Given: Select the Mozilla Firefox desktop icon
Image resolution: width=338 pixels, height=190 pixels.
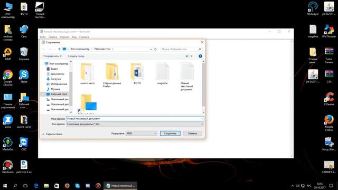Looking at the screenshot, I should [329, 123].
